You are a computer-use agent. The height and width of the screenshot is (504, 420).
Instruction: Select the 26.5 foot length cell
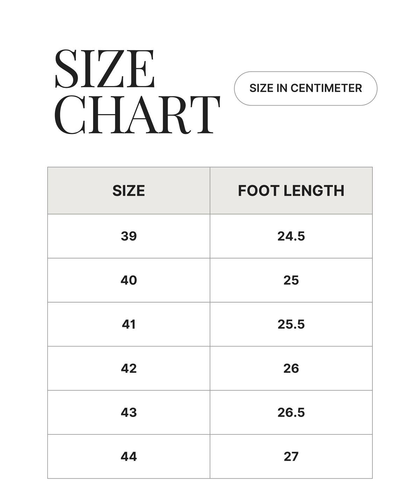point(291,413)
